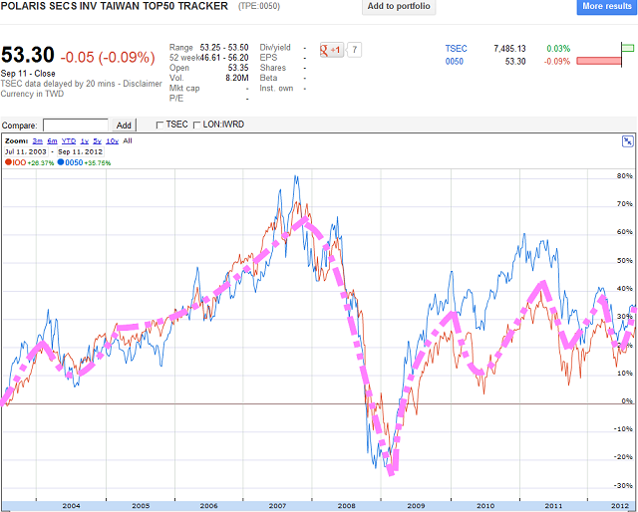Click the 46.61 - 56.20 52 week range
This screenshot has width=638, height=512.
(x=224, y=58)
